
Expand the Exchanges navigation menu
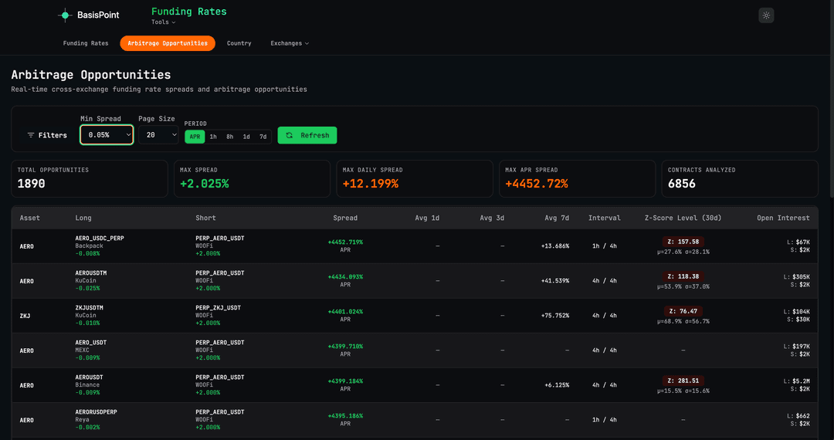(x=290, y=43)
